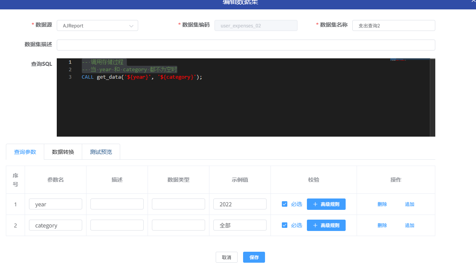Click 高级规则 button for category row

tap(326, 226)
